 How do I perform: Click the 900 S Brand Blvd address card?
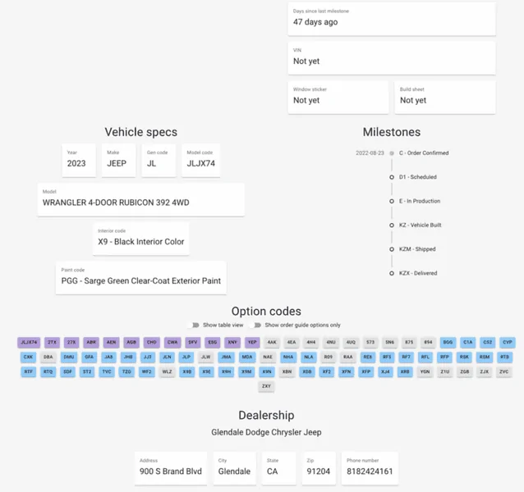click(x=171, y=468)
